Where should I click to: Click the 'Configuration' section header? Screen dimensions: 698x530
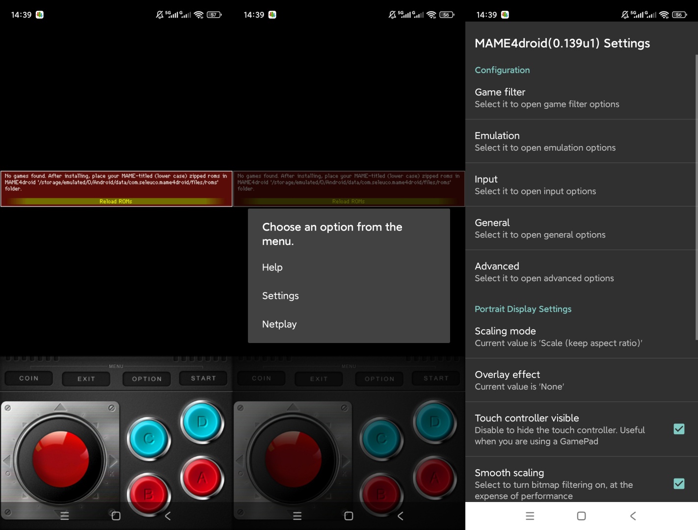point(502,70)
